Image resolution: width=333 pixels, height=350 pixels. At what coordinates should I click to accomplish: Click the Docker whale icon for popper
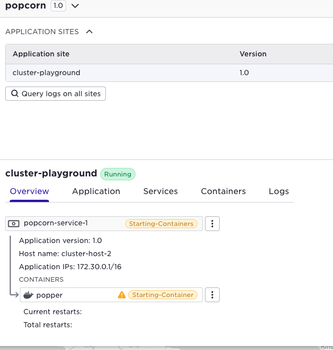coord(28,295)
